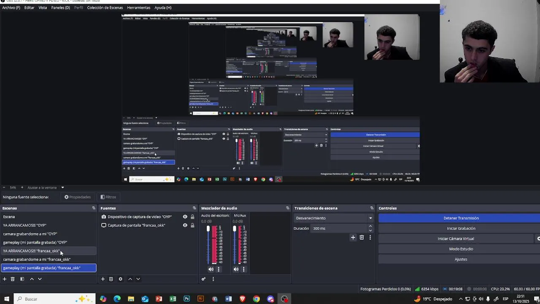Open Mic/Aux three-dot options

pyautogui.click(x=243, y=269)
